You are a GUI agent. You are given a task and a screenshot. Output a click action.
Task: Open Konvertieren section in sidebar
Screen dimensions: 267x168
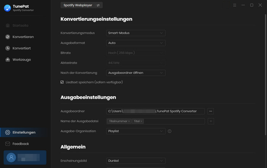tap(23, 37)
